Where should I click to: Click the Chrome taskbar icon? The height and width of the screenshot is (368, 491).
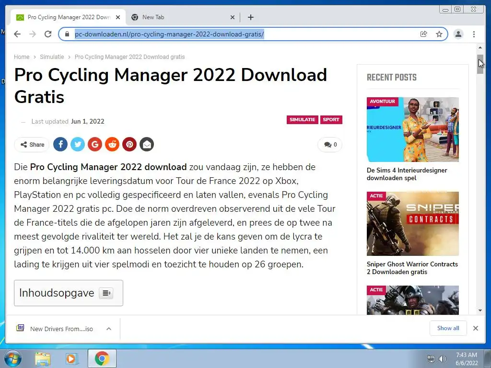tap(102, 358)
